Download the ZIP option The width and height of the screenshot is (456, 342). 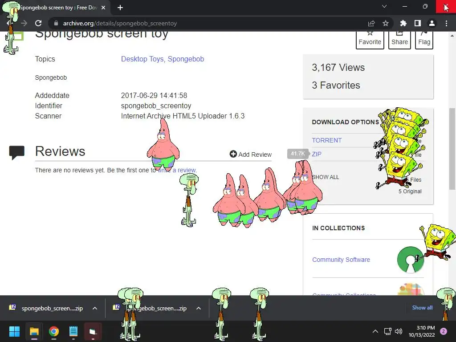(317, 154)
